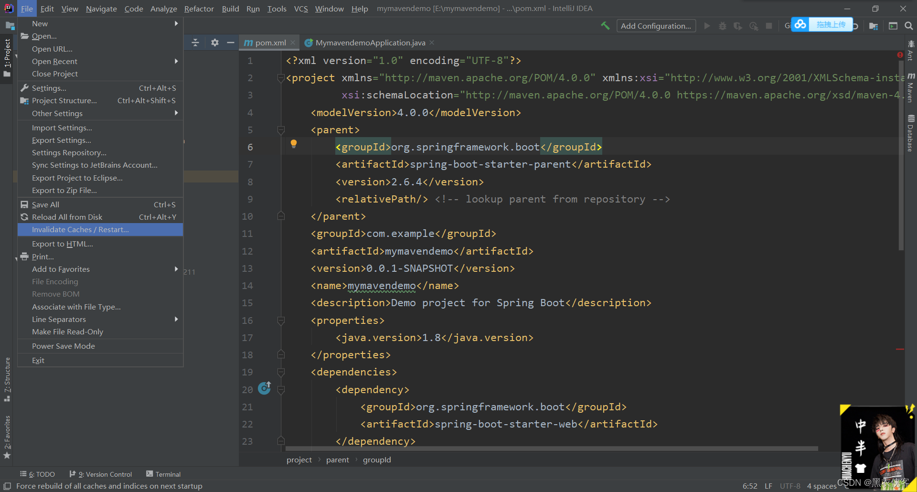Expand the Line Separators submenu arrow
This screenshot has height=492, width=917.
click(176, 319)
